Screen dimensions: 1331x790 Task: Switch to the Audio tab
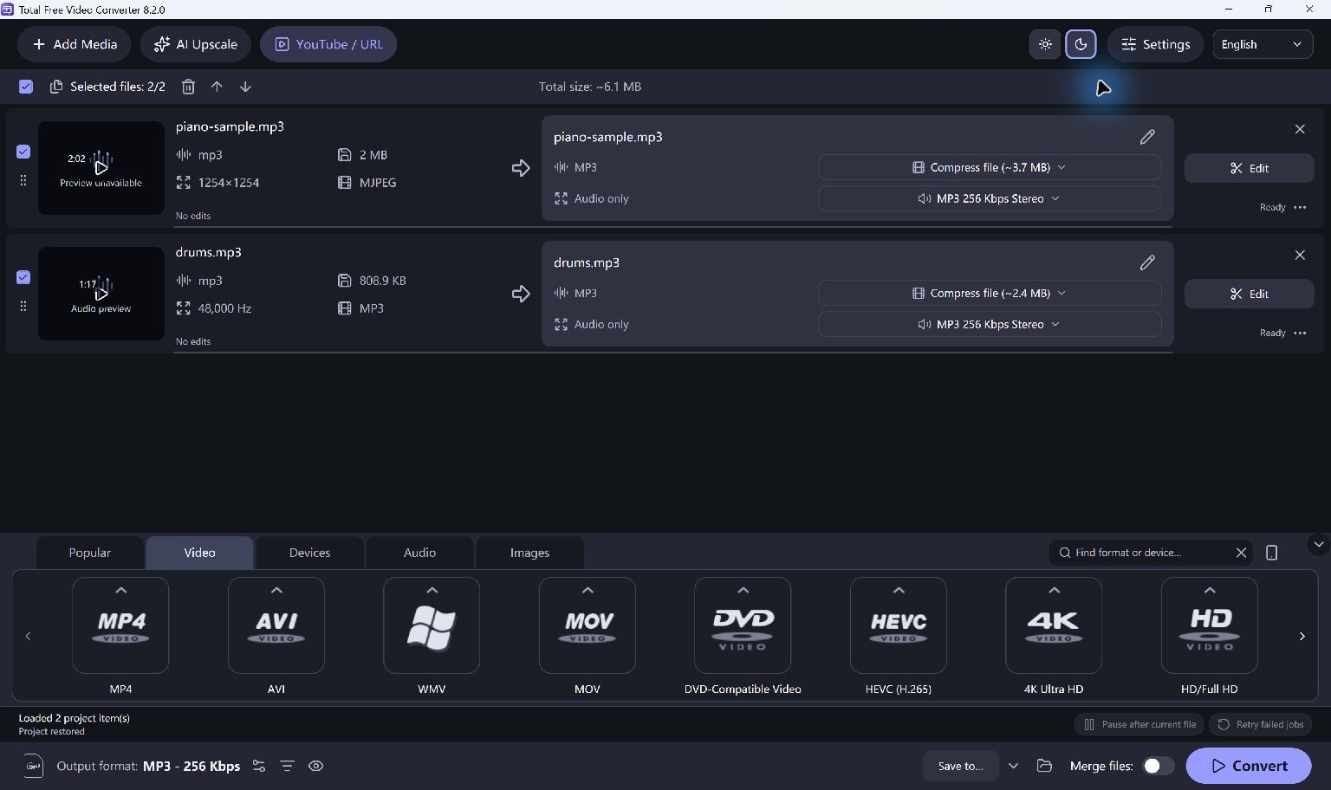click(419, 553)
